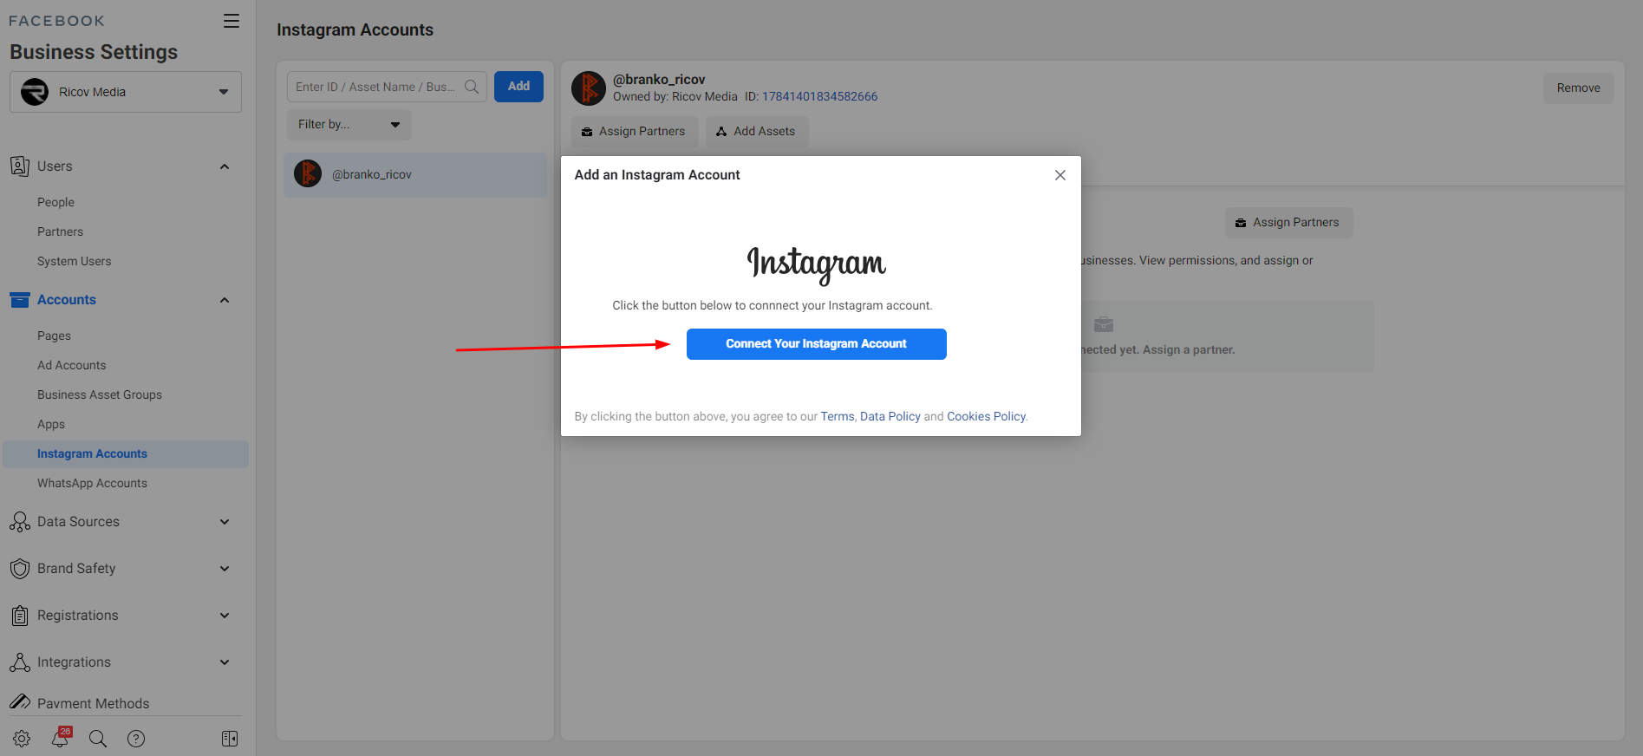The width and height of the screenshot is (1643, 756).
Task: Open Payment Methods
Action: 93,703
